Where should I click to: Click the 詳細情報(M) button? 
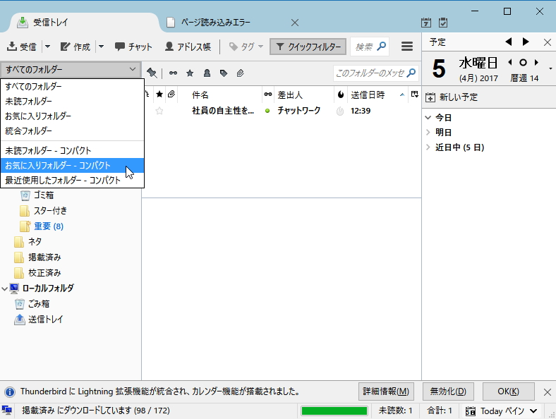click(386, 391)
